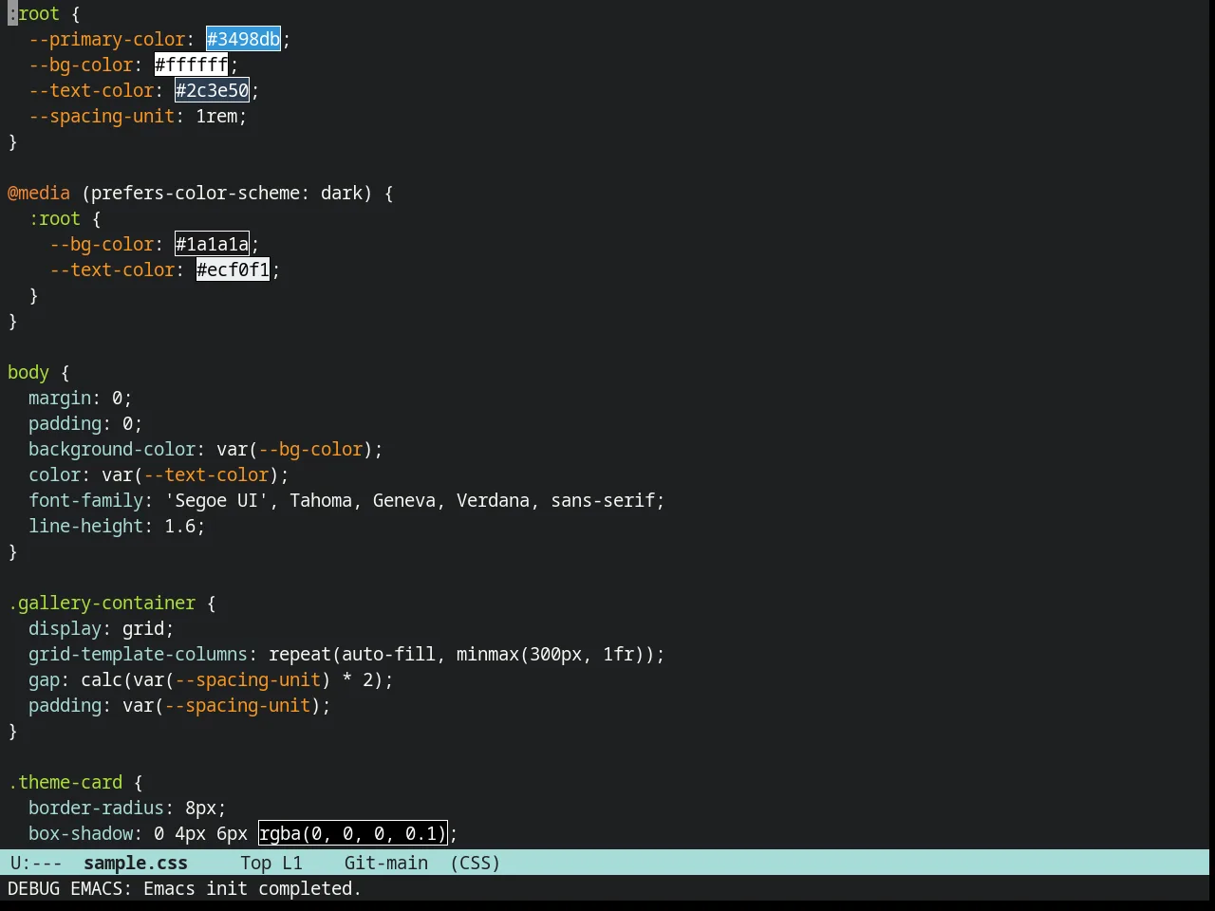Image resolution: width=1215 pixels, height=911 pixels.
Task: Click the .gallery-container selector
Action: click(102, 603)
